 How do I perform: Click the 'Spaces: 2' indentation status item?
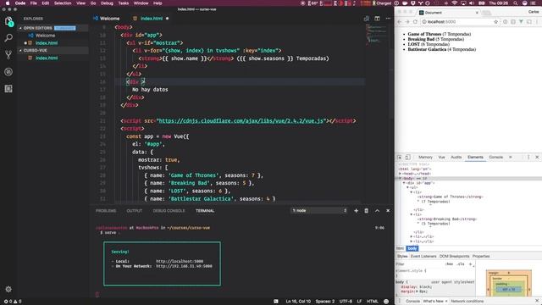(x=325, y=302)
